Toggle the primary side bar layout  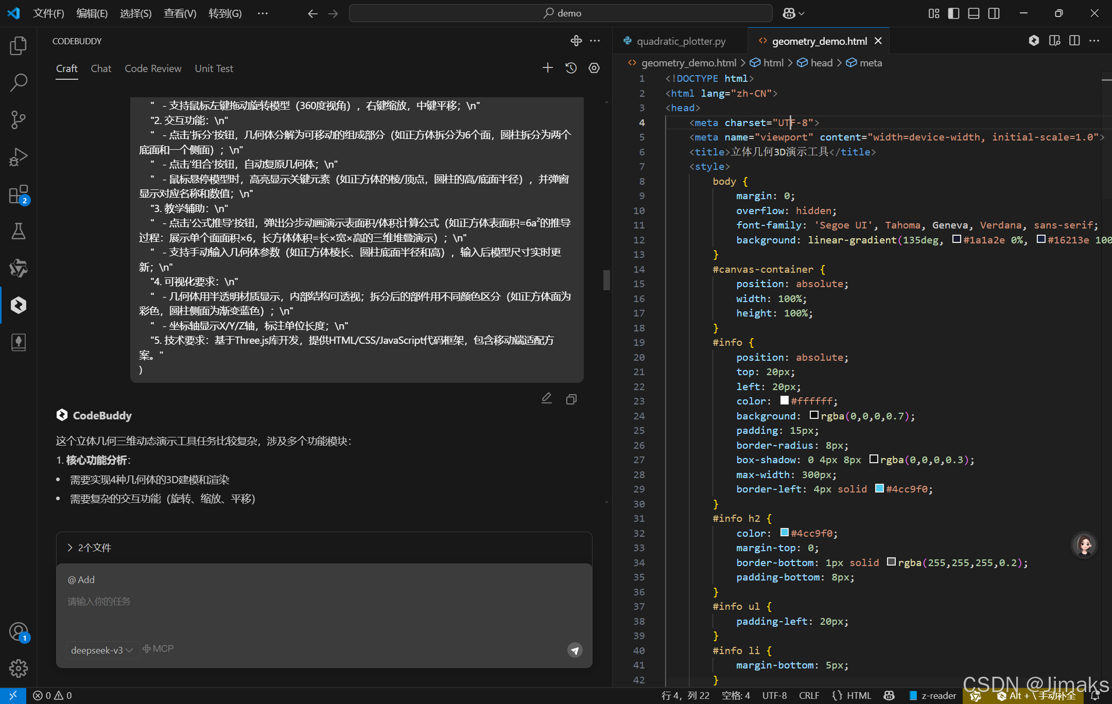[953, 13]
